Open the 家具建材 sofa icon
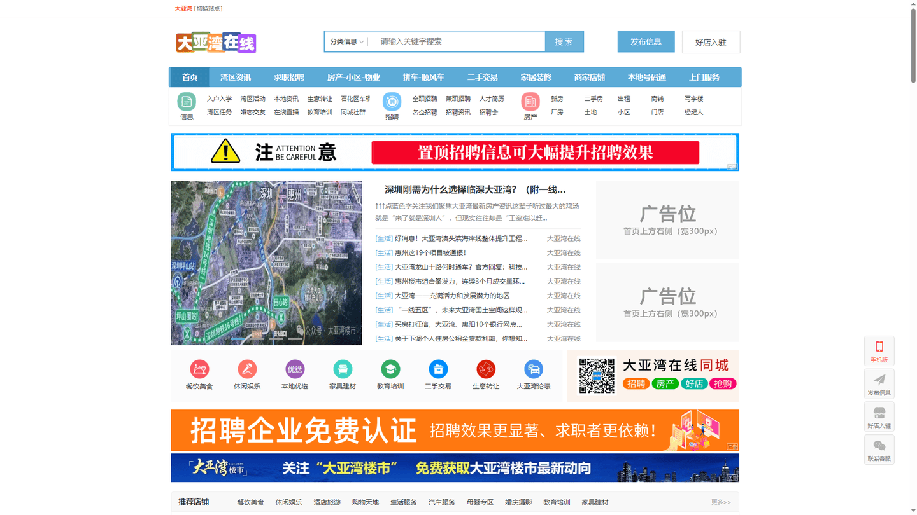This screenshot has width=917, height=515. 343,369
